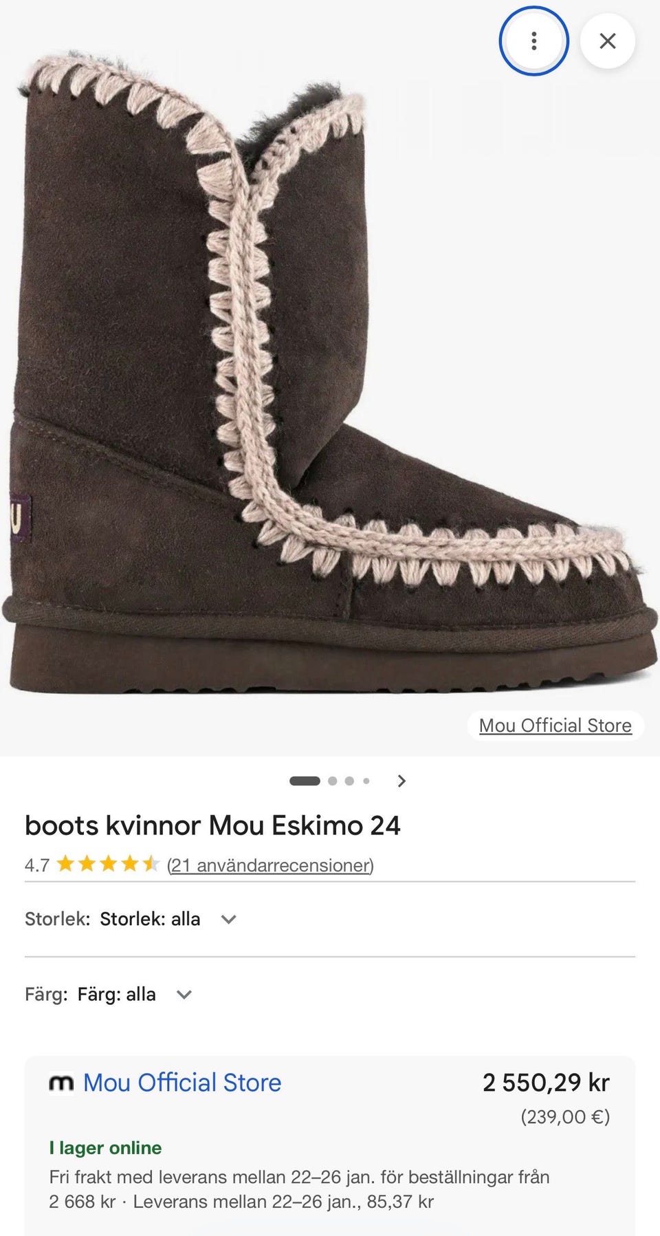
Task: Open 21 användarrecensioner reviews link
Action: coord(270,865)
